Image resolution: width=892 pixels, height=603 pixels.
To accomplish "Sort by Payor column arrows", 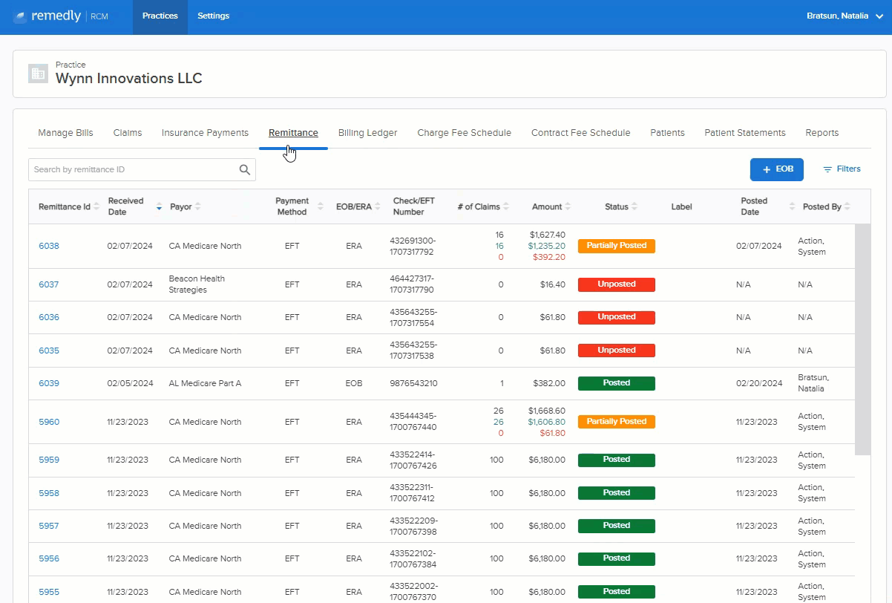I will [198, 207].
